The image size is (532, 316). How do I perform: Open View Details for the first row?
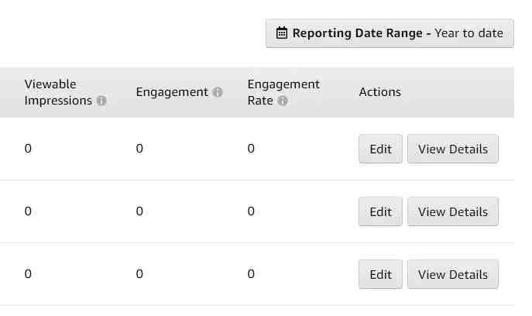[452, 149]
